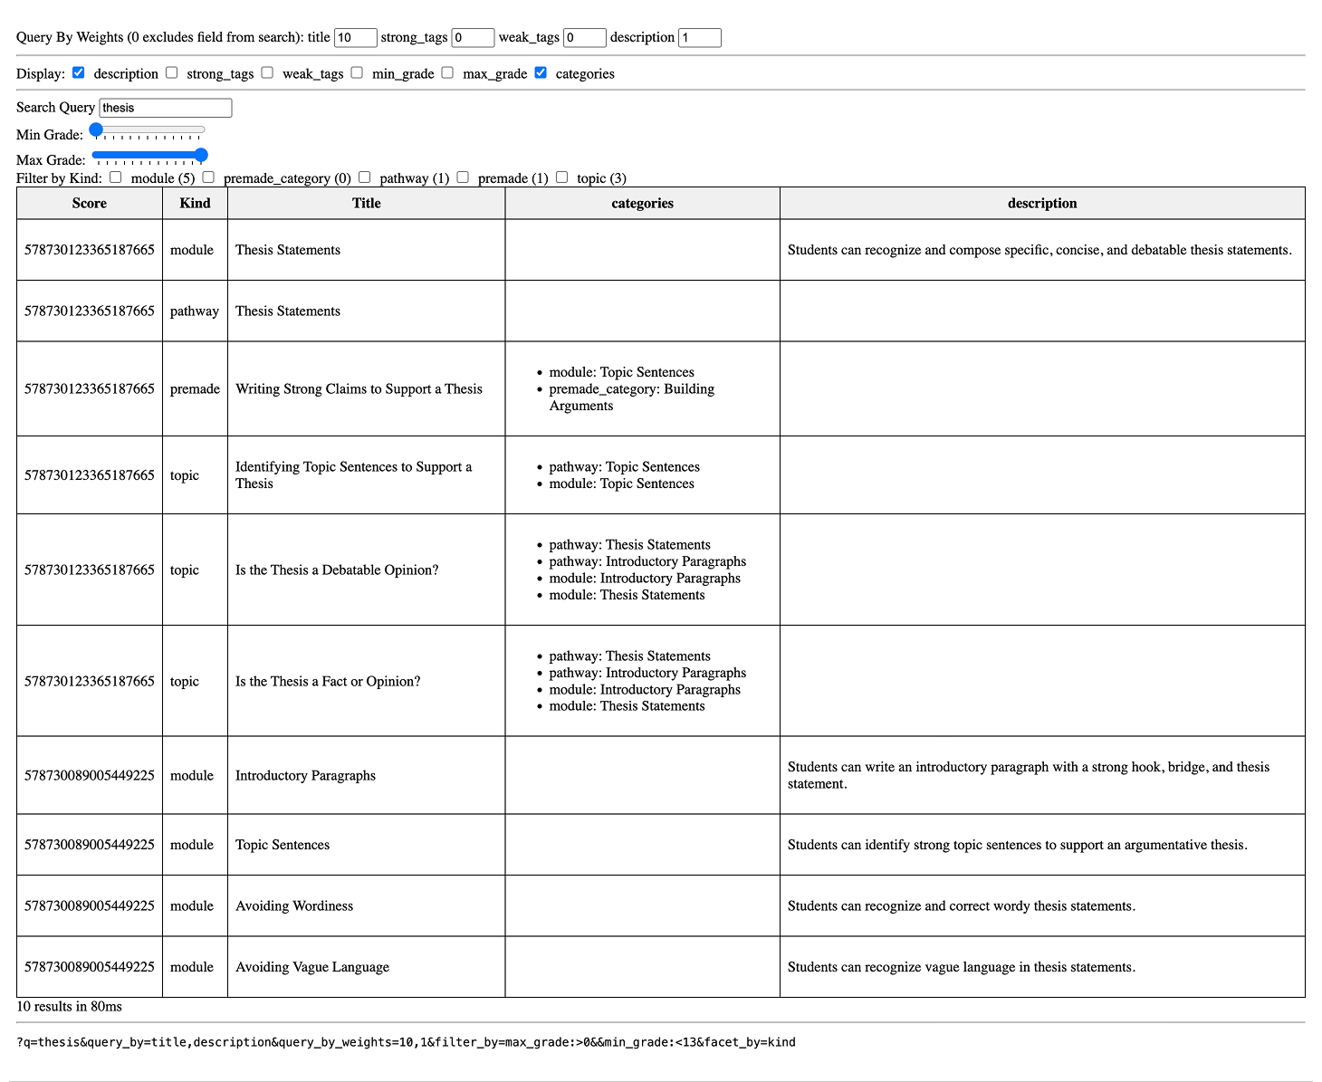Viewport: 1322px width, 1082px height.
Task: Select the description weight input box
Action: coord(699,37)
